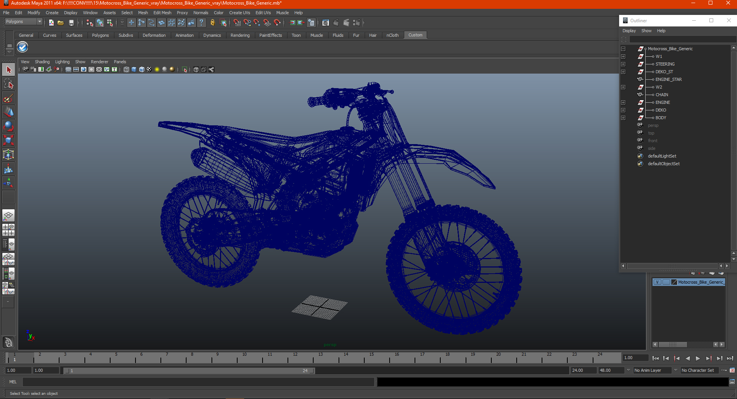Expand W1 node in Outliner
Screen dimensions: 737x399
[x=623, y=56]
